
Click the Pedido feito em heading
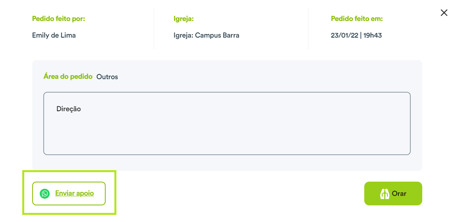coord(357,19)
